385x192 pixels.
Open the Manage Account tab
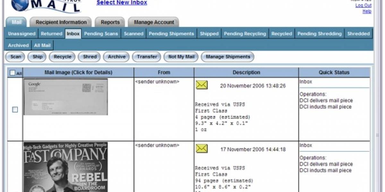(154, 22)
